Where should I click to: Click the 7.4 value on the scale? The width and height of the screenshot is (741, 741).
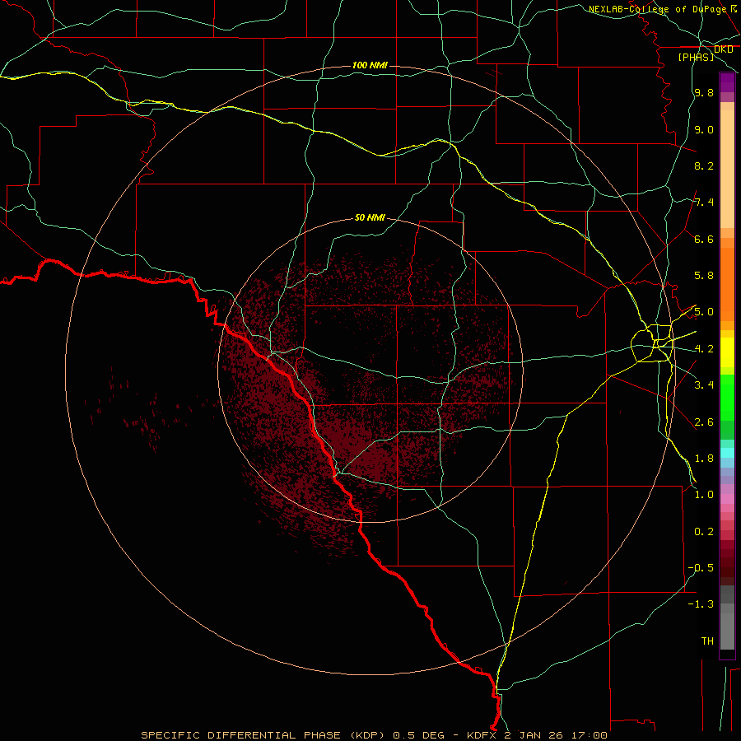704,203
